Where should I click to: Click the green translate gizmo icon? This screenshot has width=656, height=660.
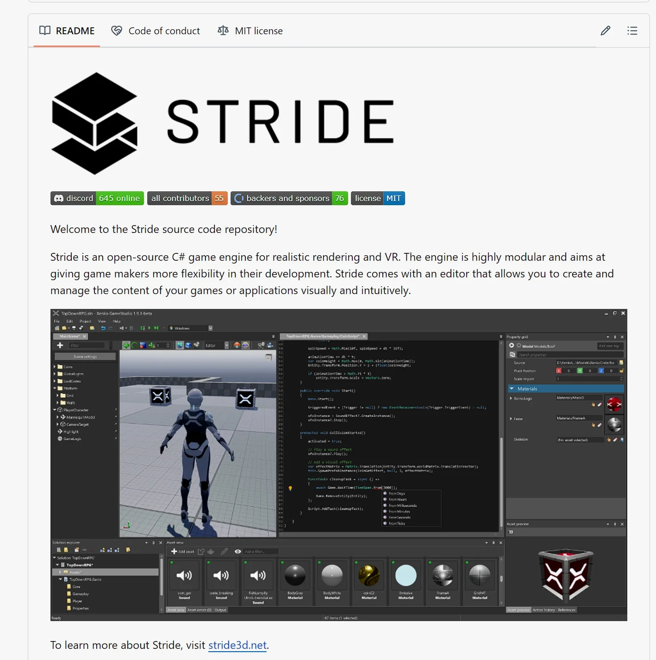click(126, 345)
